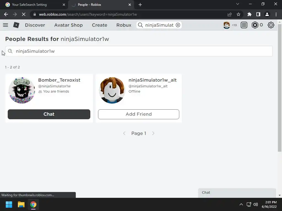Open the Windows Start menu

[9, 204]
